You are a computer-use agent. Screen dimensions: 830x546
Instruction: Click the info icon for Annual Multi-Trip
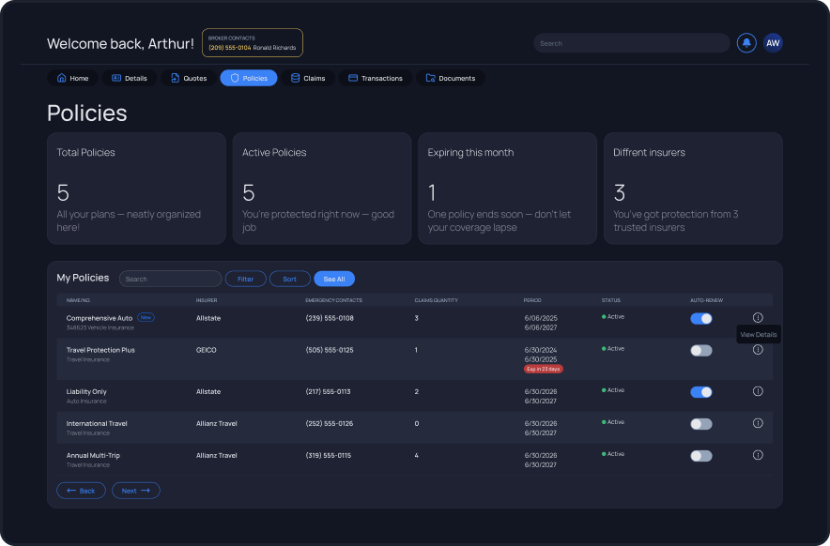(x=758, y=455)
